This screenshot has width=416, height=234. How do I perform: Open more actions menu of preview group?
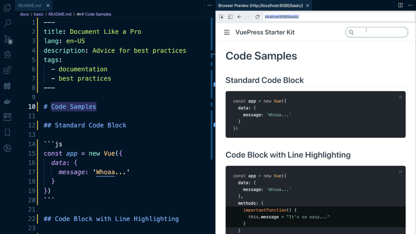pos(409,5)
